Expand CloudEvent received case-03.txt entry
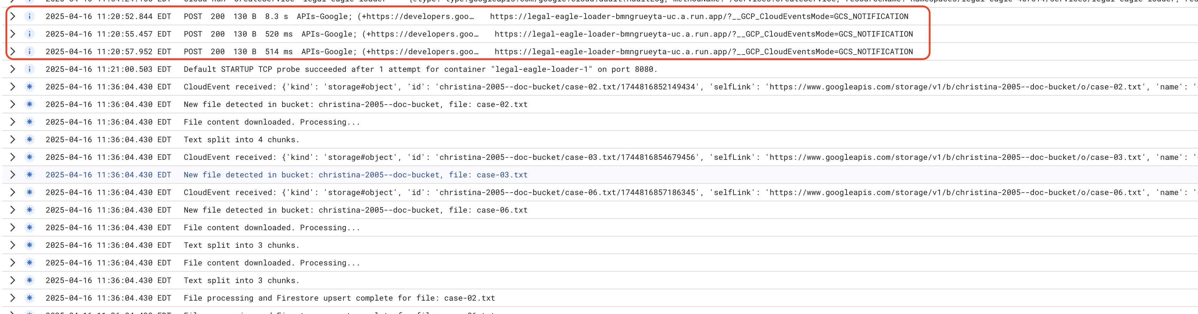This screenshot has height=314, width=1198. [13, 157]
